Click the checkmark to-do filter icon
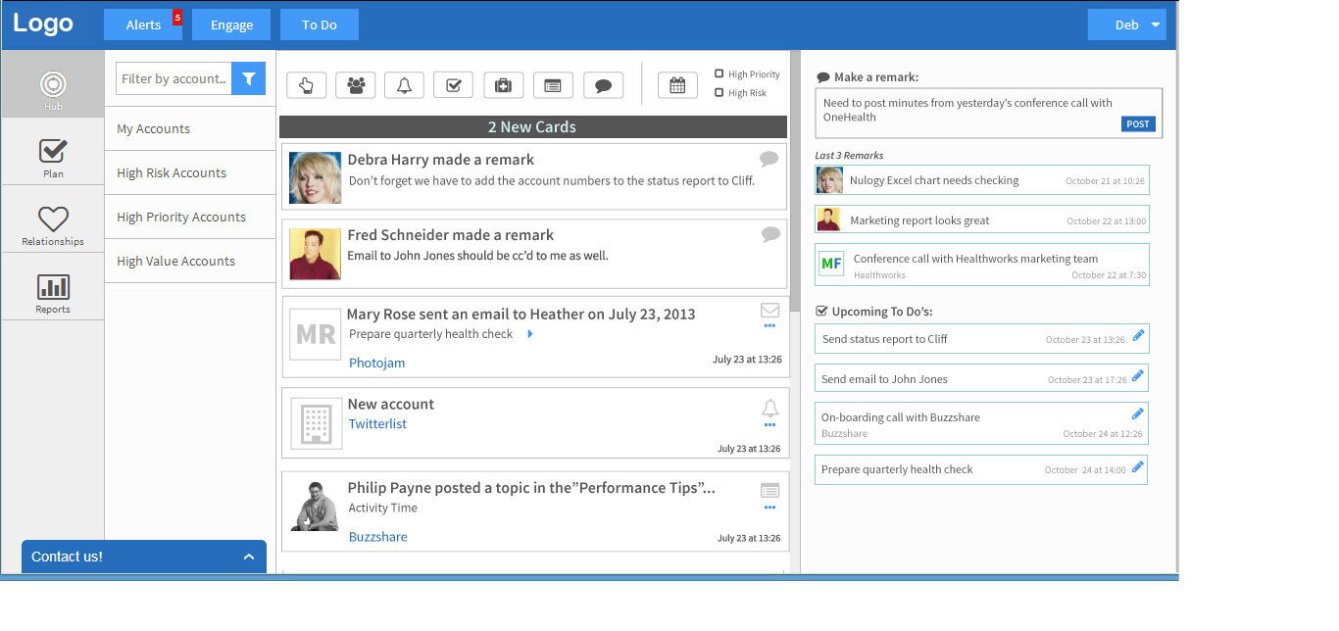This screenshot has width=1339, height=631. pos(454,85)
